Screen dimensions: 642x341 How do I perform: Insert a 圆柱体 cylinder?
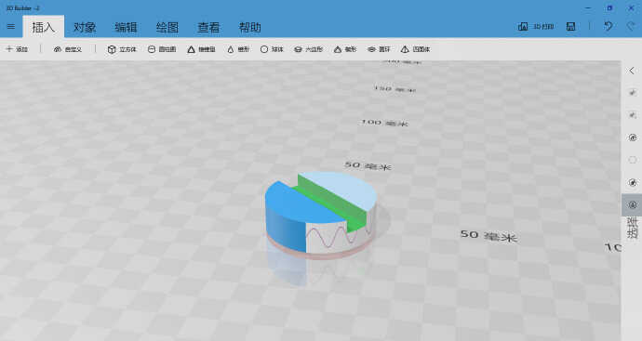click(162, 49)
